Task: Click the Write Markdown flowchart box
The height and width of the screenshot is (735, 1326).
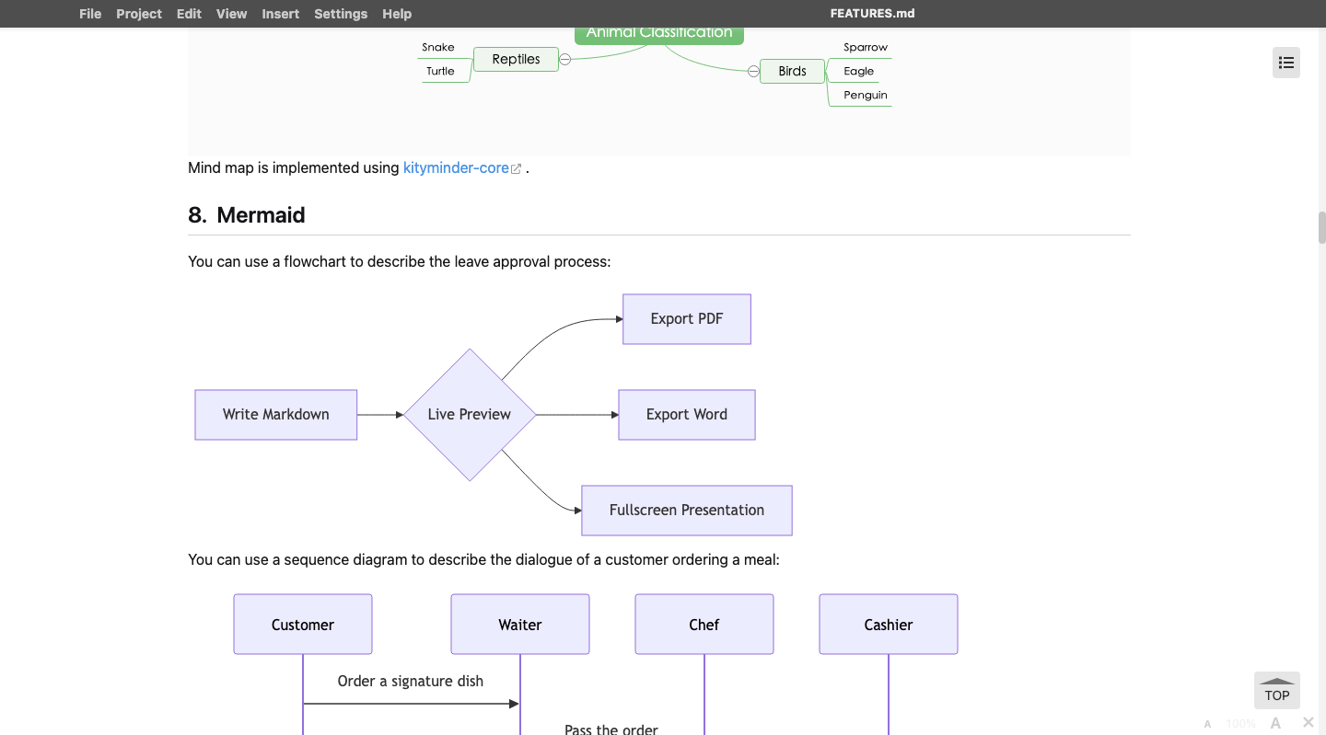Action: point(276,415)
